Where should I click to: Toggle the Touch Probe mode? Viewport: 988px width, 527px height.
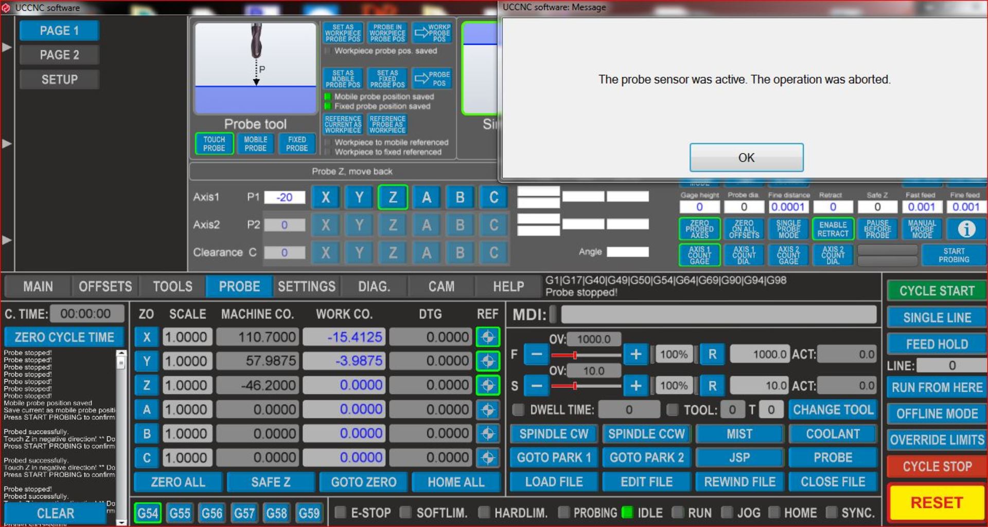pyautogui.click(x=214, y=144)
